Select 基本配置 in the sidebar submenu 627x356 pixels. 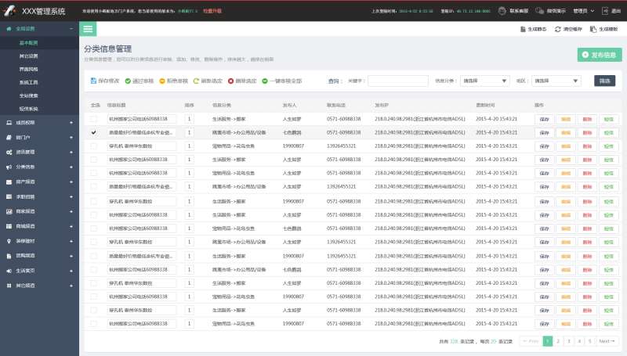point(29,44)
